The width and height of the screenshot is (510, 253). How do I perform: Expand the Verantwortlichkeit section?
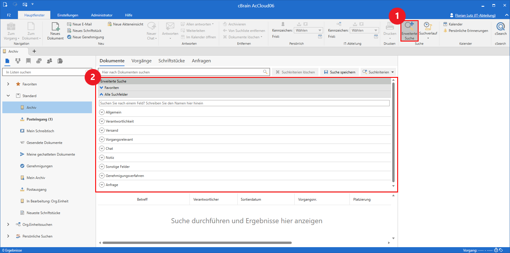click(x=102, y=121)
